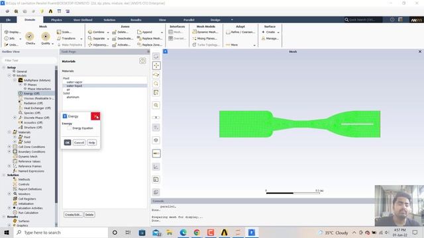Screen dimensions: 424x238
Task: Click Replace Mesh in Zones group
Action: tap(150, 38)
